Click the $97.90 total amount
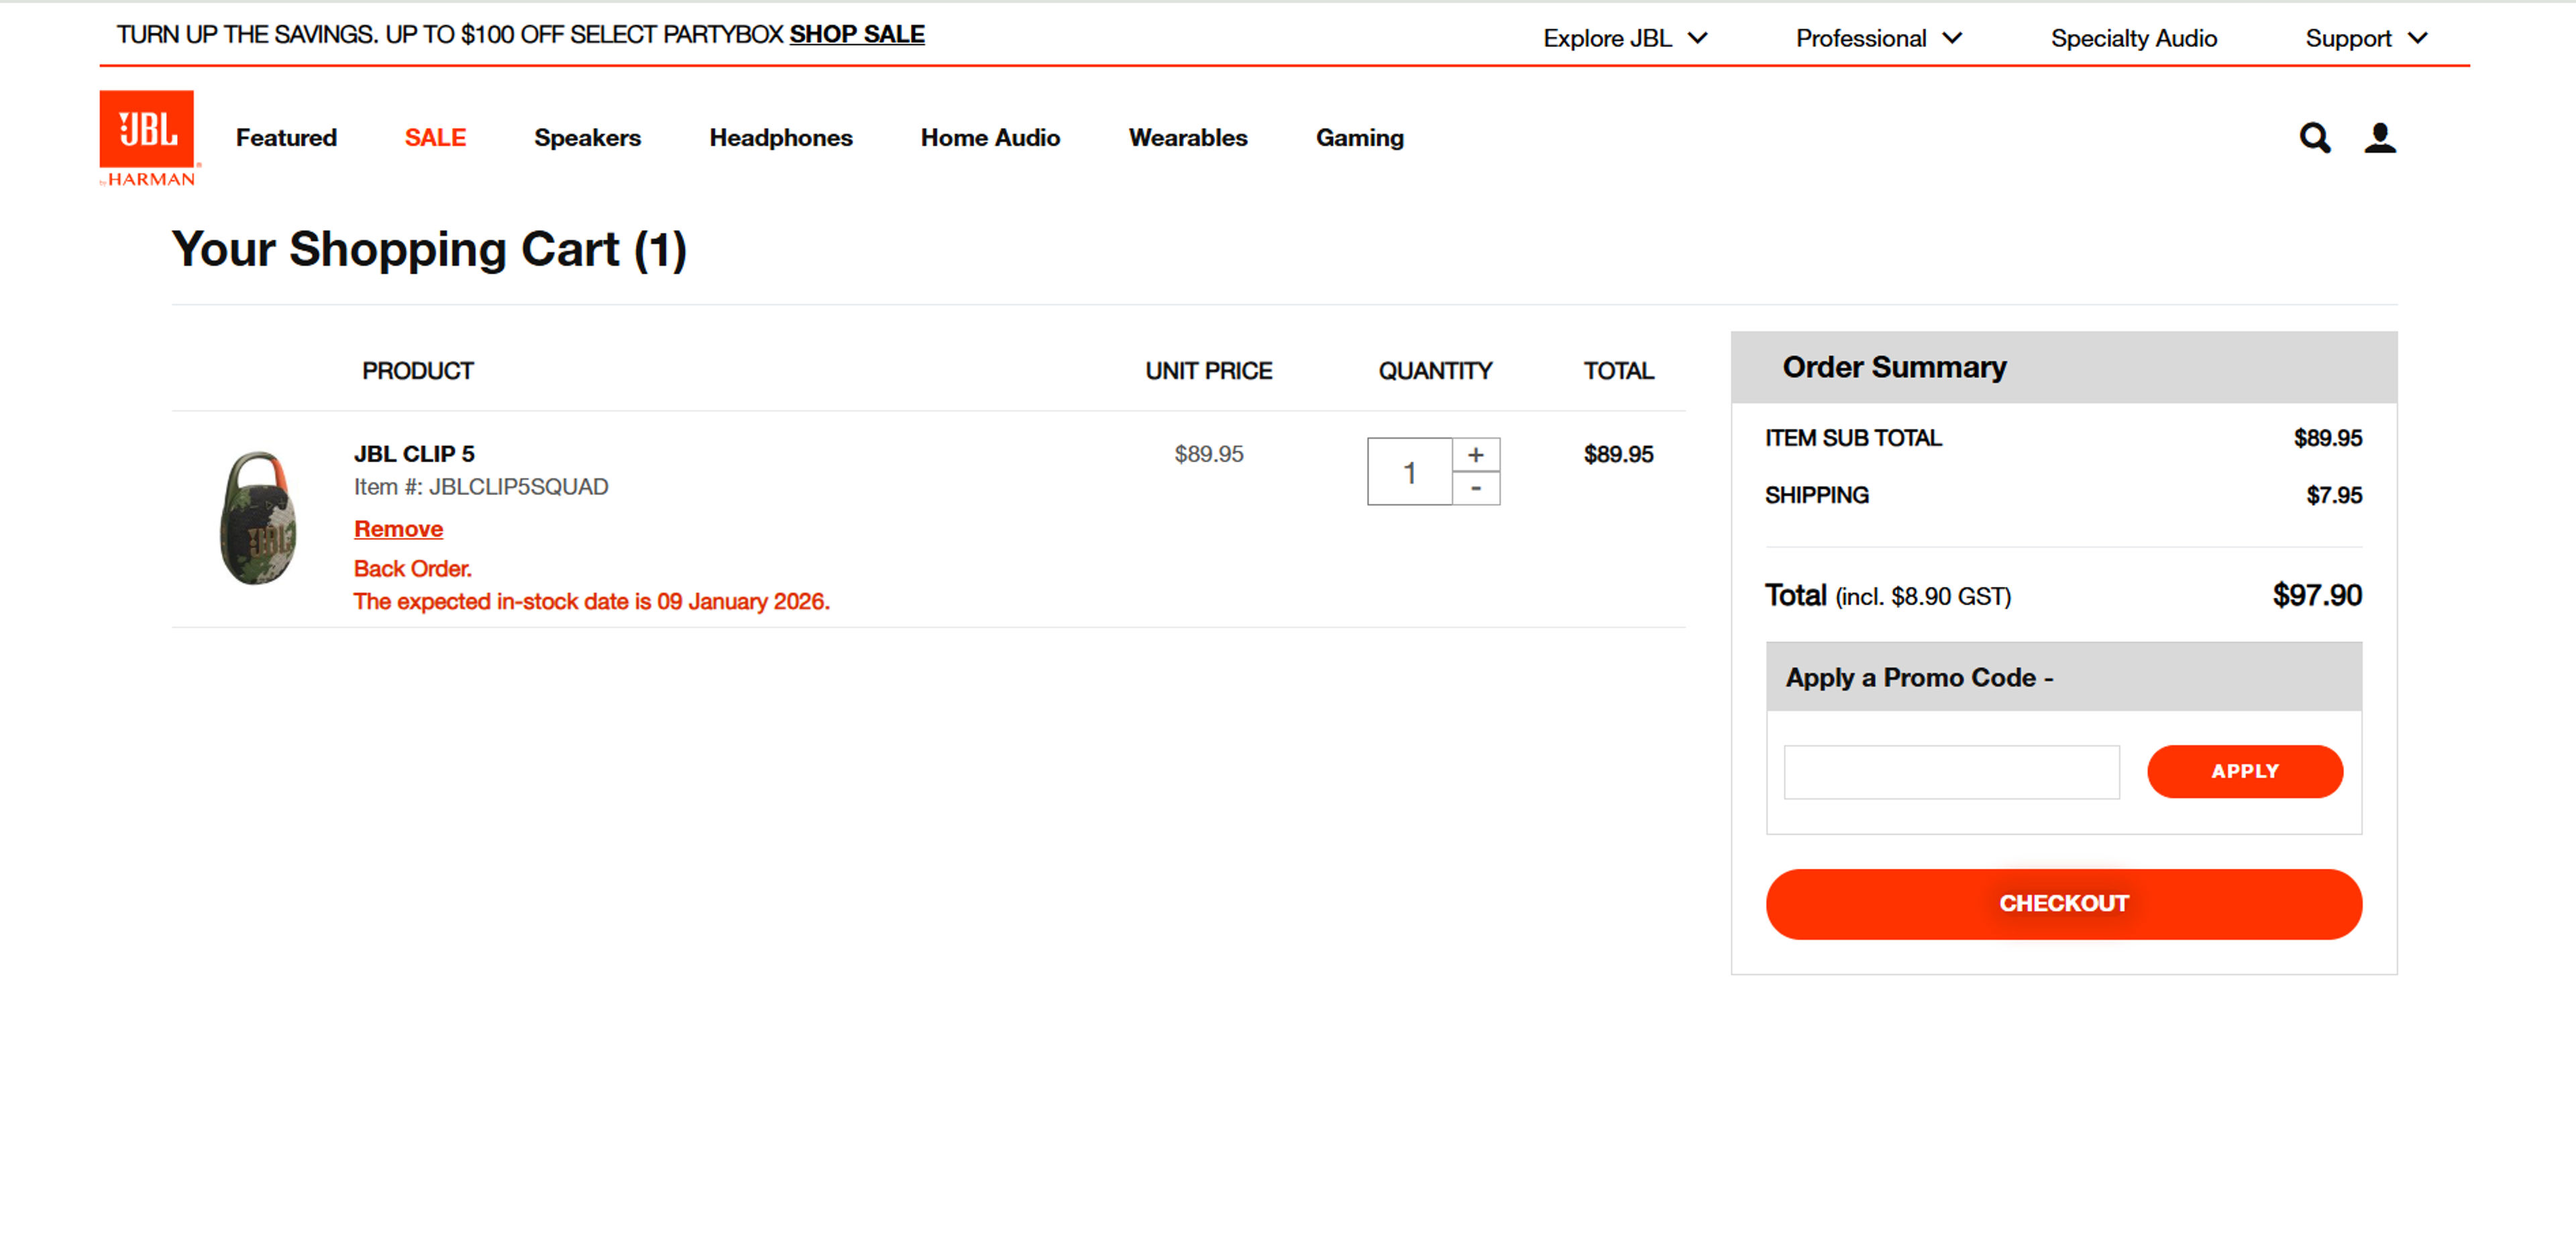2576x1235 pixels. click(x=2316, y=595)
